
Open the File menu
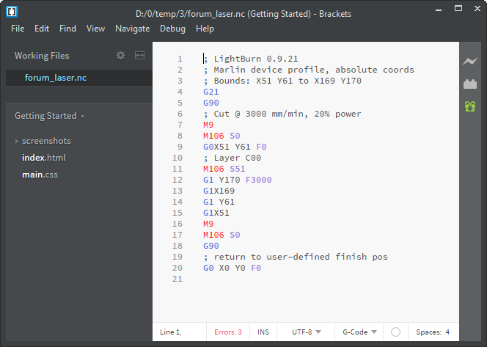[18, 29]
